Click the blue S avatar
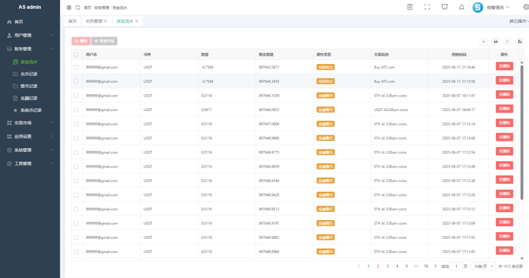Image resolution: width=529 pixels, height=278 pixels. [x=478, y=7]
